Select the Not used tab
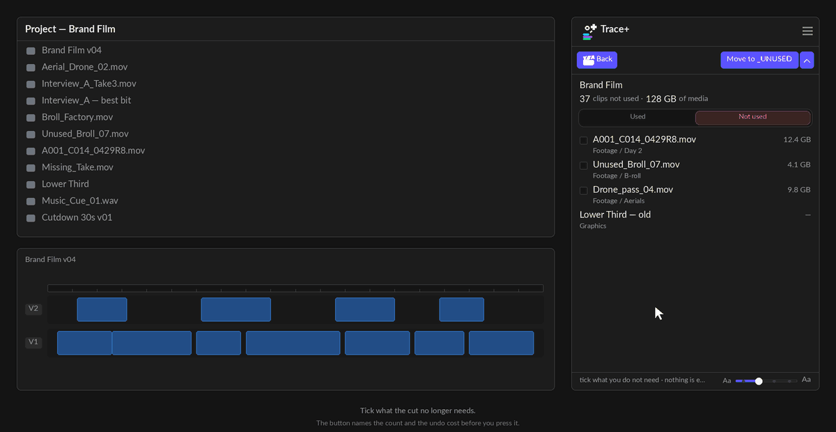Screen dimensions: 836x432 (752, 117)
